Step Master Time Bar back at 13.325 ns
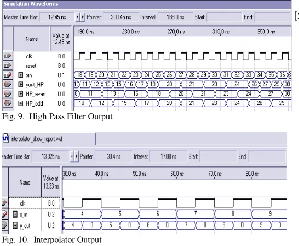 tap(72, 156)
